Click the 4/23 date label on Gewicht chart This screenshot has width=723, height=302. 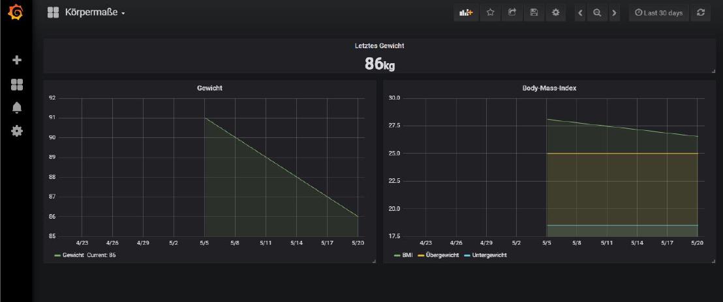point(82,242)
